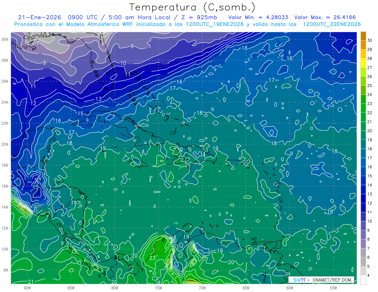Screen dimensions: 378x292
Task: Click the '23' contour label over Colombia
Action: point(152,258)
